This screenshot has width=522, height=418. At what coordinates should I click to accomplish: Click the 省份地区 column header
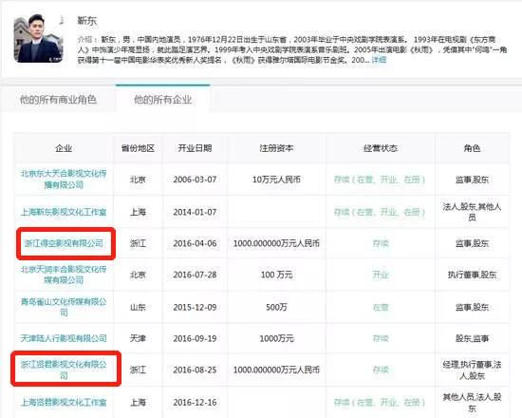[x=138, y=148]
